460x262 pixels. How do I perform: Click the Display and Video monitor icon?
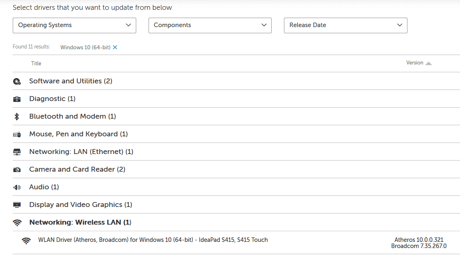17,205
